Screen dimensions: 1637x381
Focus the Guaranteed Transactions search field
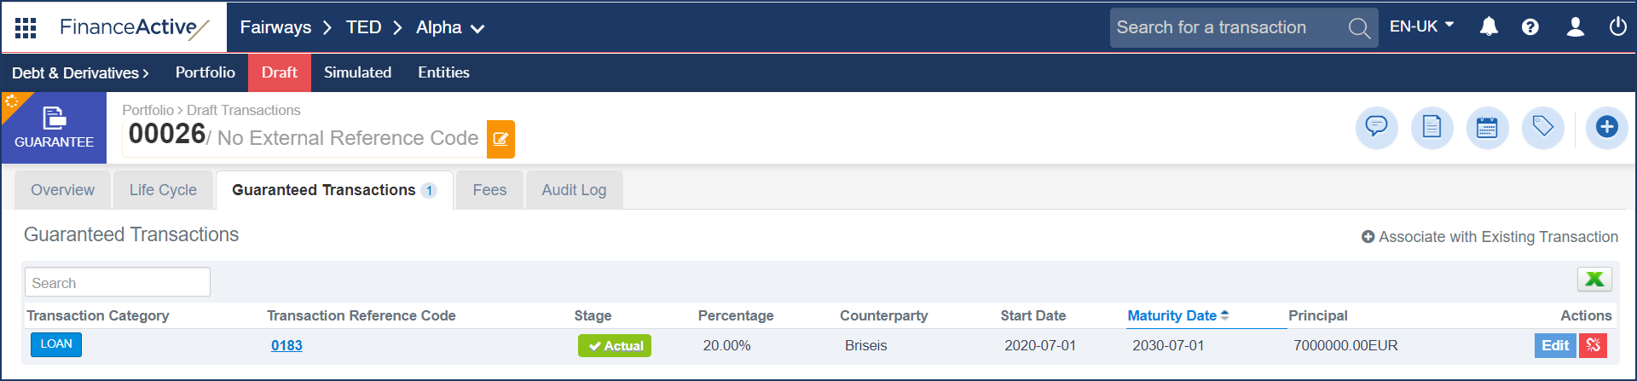tap(118, 282)
